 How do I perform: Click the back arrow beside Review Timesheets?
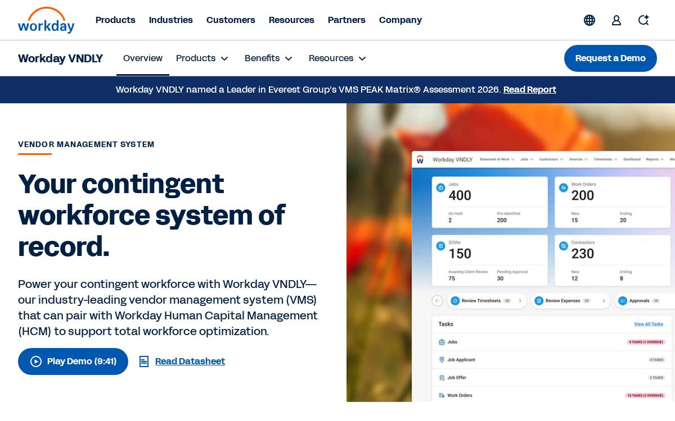438,301
